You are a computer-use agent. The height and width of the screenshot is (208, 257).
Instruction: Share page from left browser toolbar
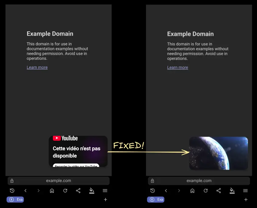78,191
